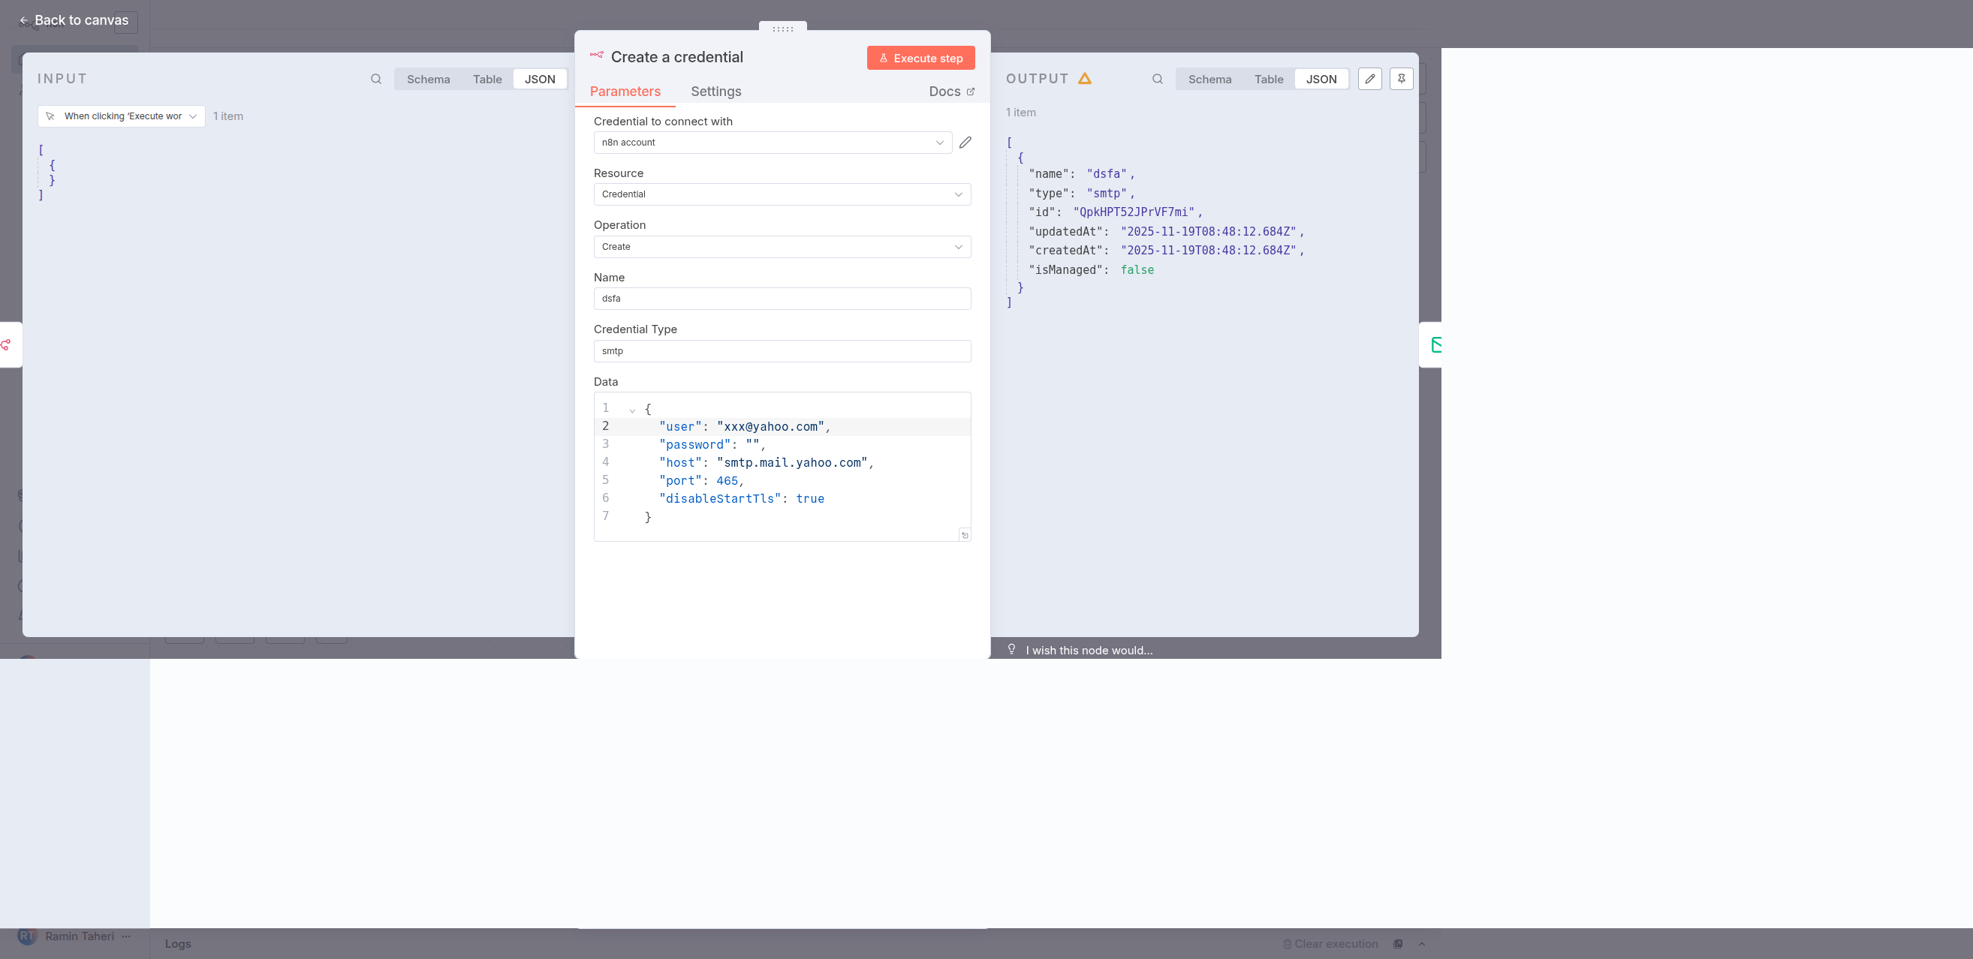Edit n8n account credential pencil icon

[965, 143]
